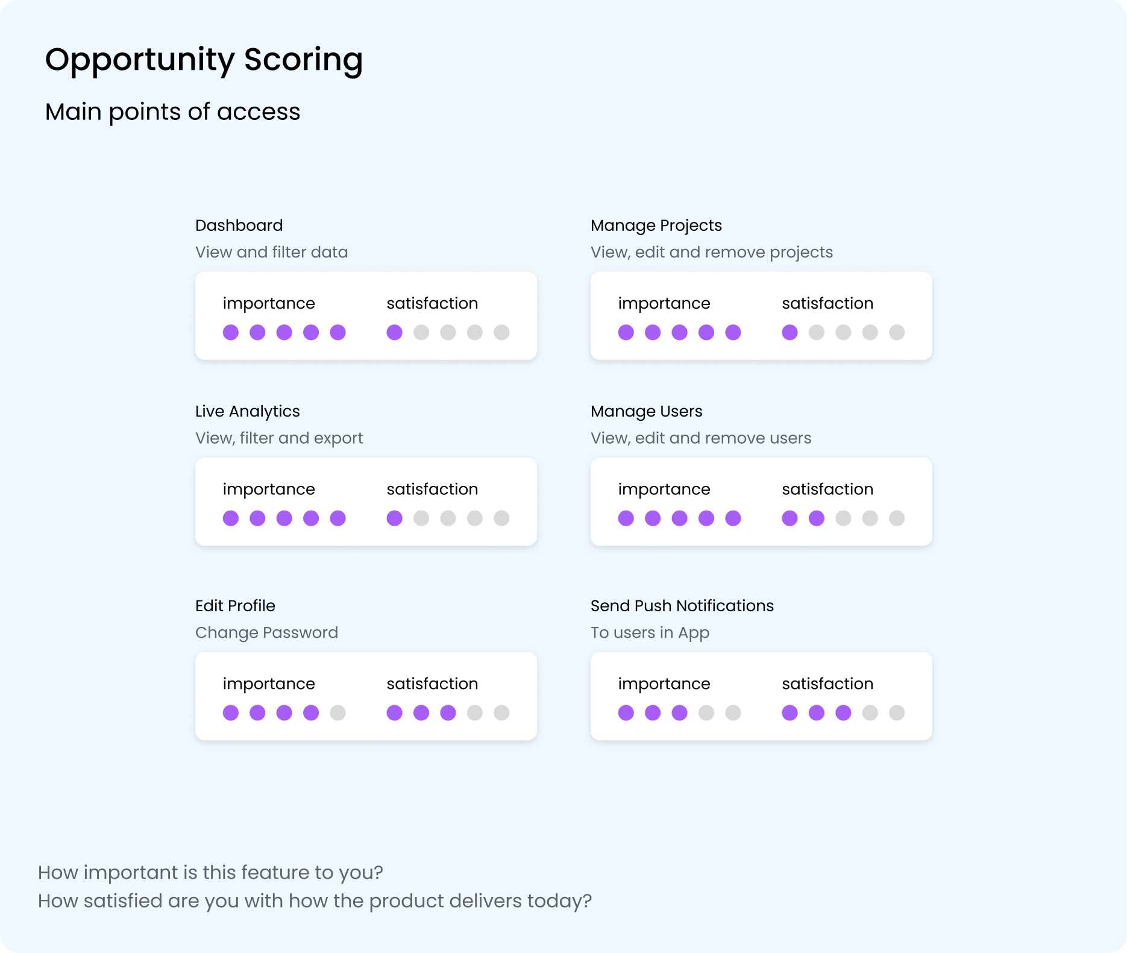1127x953 pixels.
Task: Set Edit Profile importance to fifth dot
Action: click(x=337, y=712)
